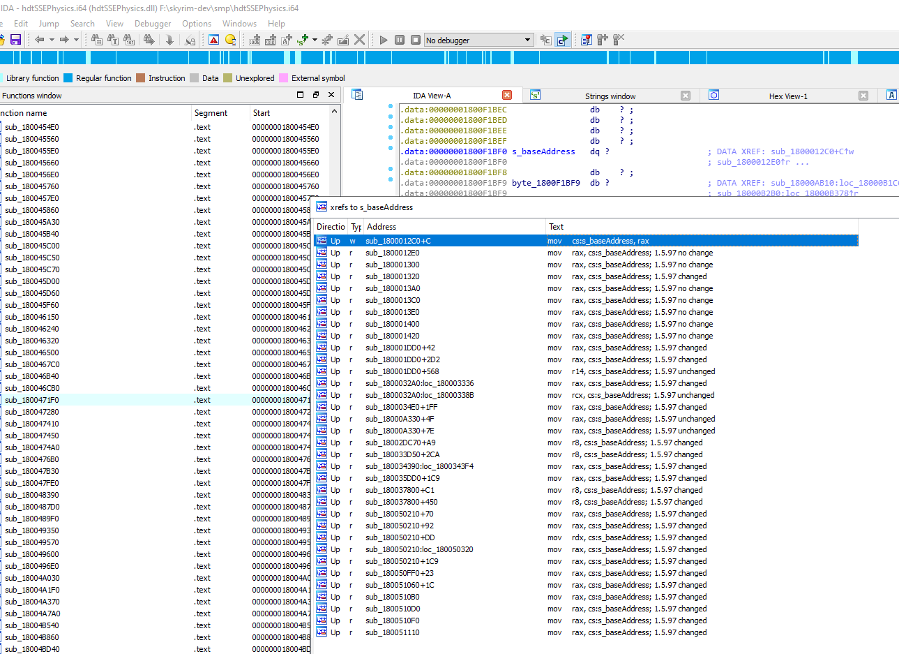899x654 pixels.
Task: Open the Edit menu
Action: click(x=21, y=23)
